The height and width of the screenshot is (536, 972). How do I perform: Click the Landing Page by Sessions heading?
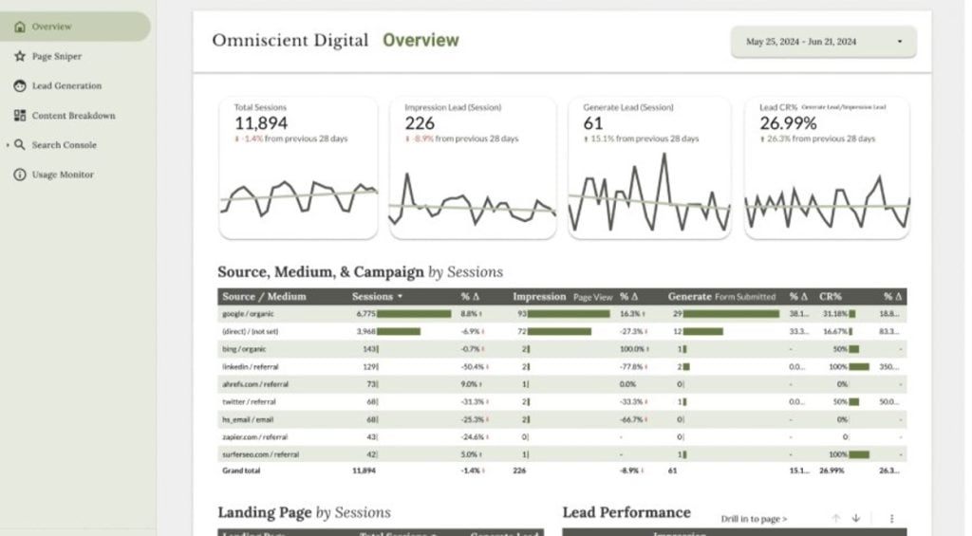[x=305, y=512]
